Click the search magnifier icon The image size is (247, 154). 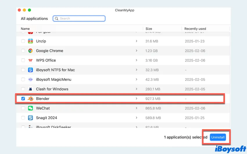tap(57, 19)
